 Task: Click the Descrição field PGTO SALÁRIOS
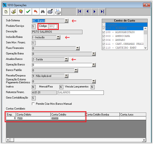[x=57, y=32]
